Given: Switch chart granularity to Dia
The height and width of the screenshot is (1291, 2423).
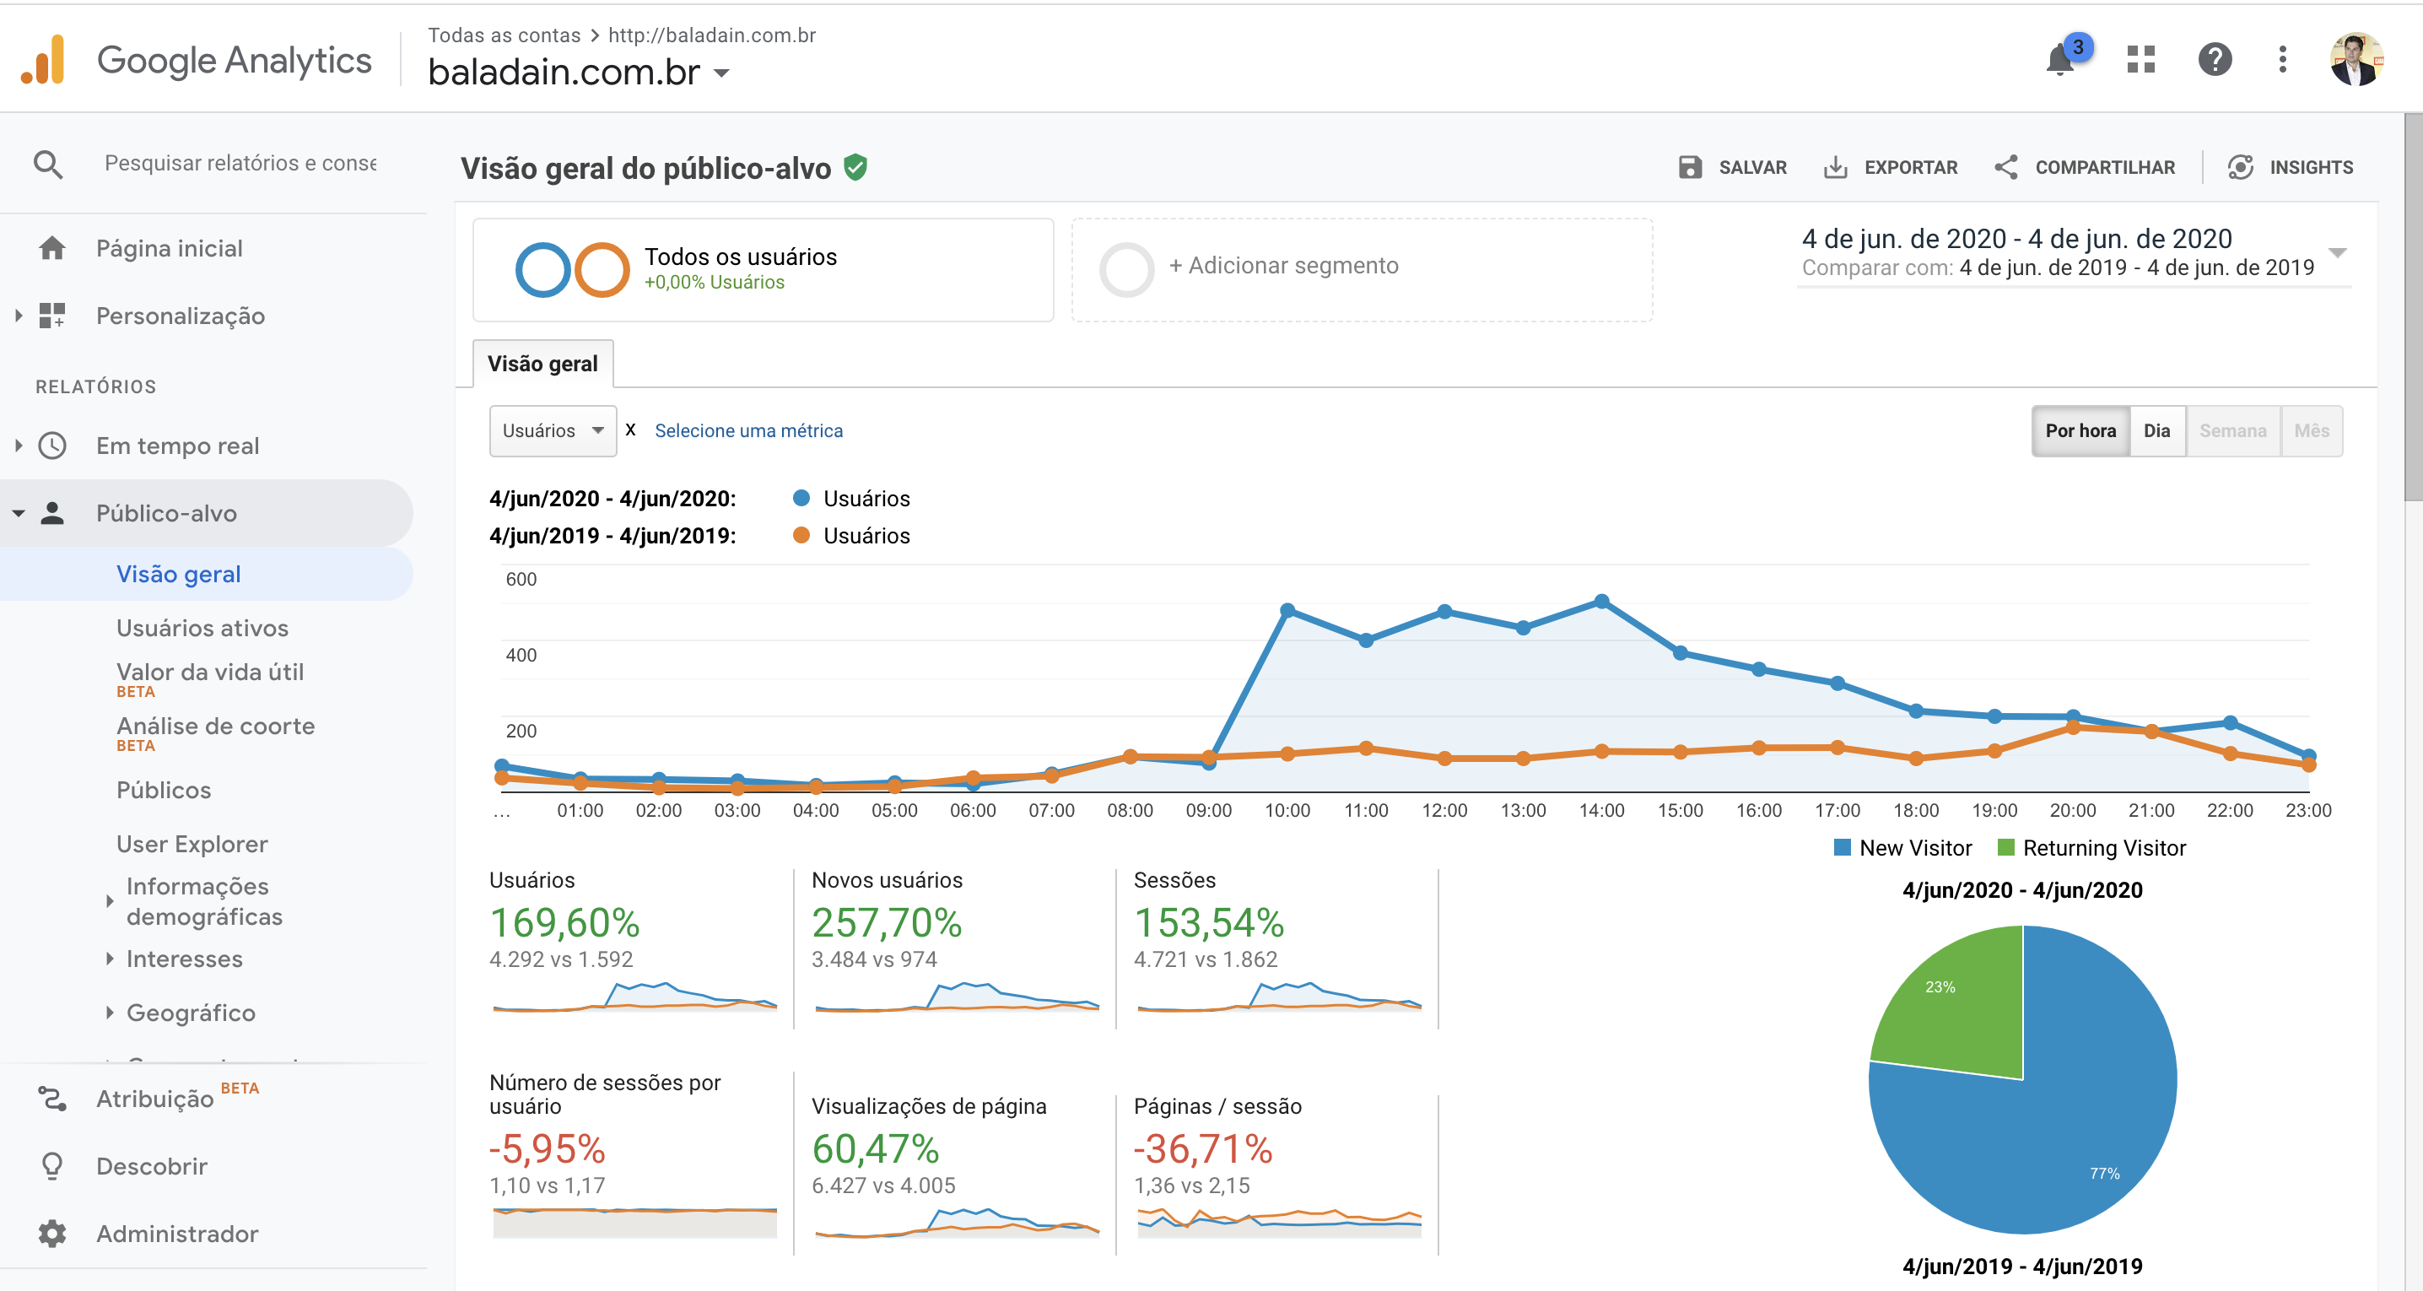Looking at the screenshot, I should point(2156,431).
